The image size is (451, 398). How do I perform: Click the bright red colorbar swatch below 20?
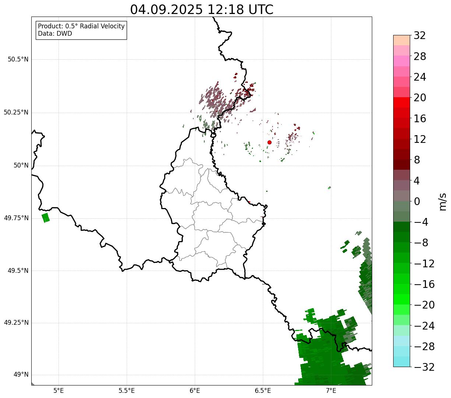click(x=402, y=102)
